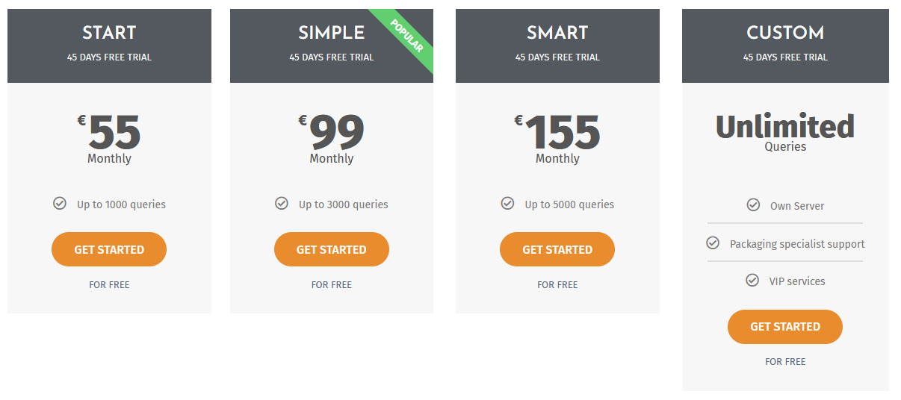The image size is (901, 400).
Task: Click the VIP services checkmark icon
Action: click(752, 281)
